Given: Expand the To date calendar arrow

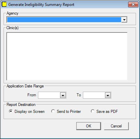Looking at the screenshot, I should 108,95.
